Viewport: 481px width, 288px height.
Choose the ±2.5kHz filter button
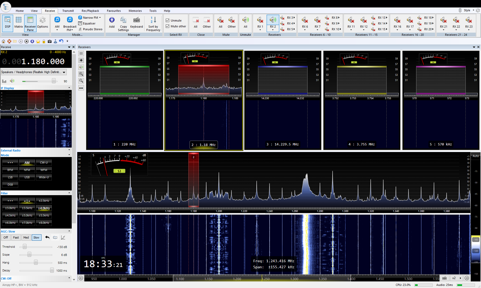coord(44,201)
